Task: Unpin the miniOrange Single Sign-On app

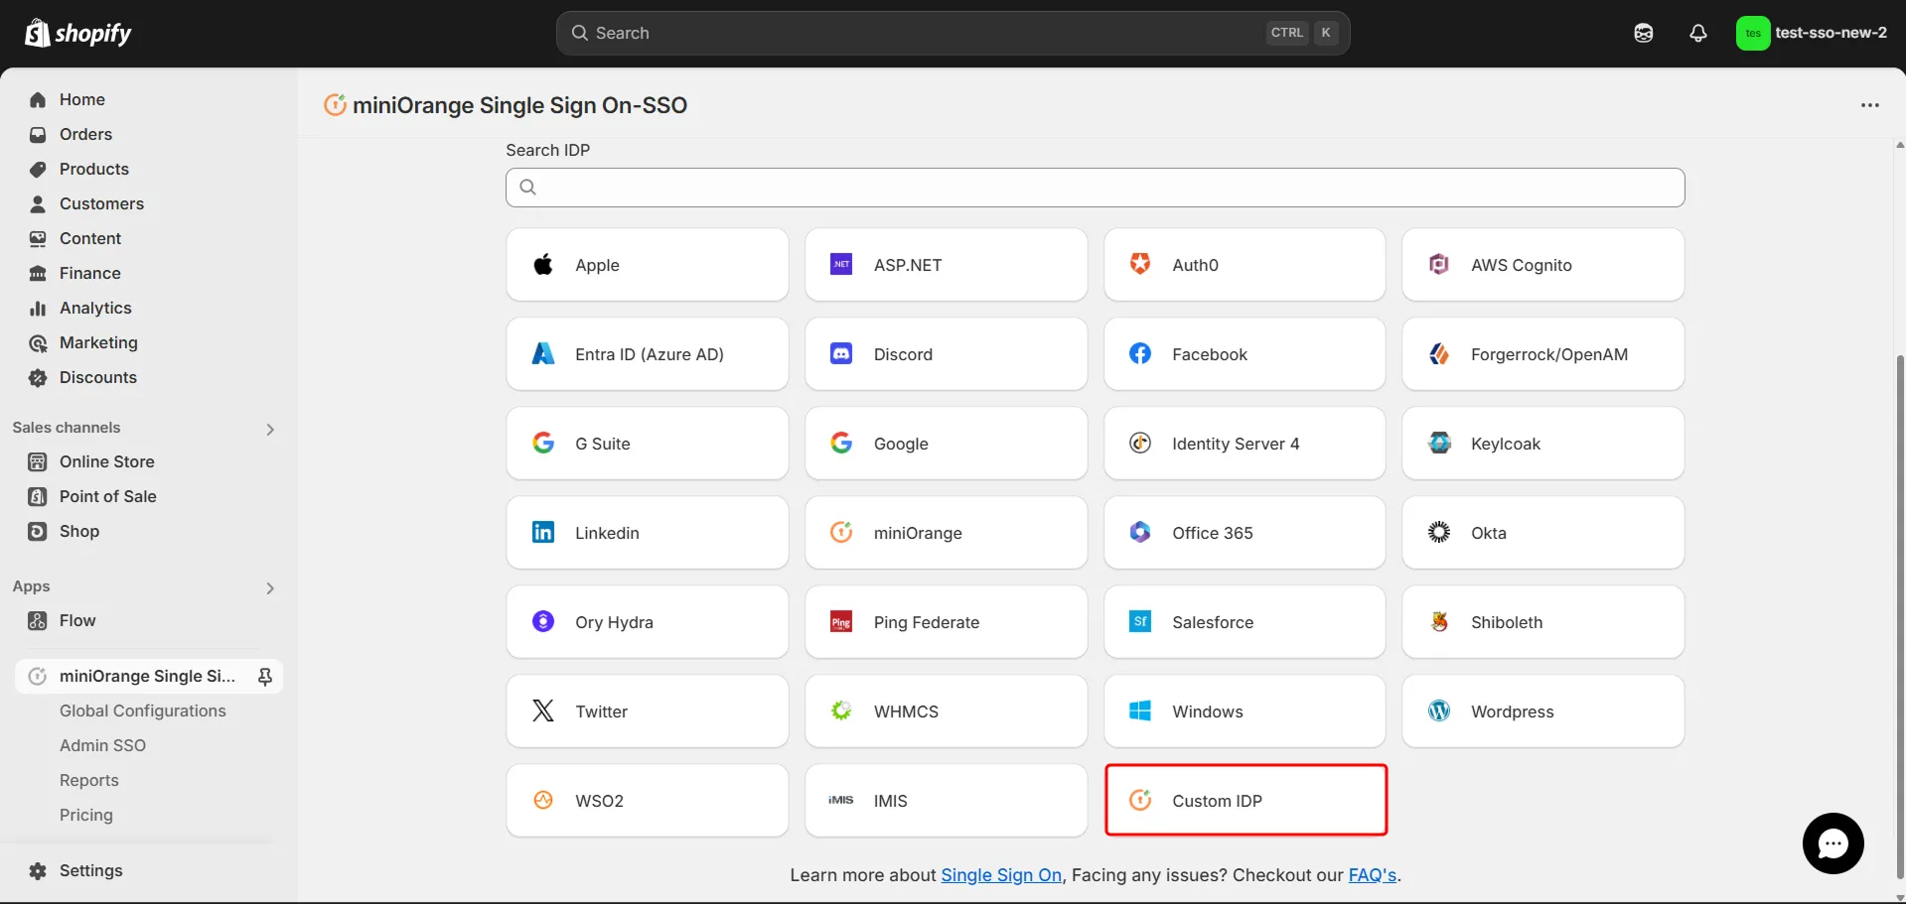Action: 265,676
